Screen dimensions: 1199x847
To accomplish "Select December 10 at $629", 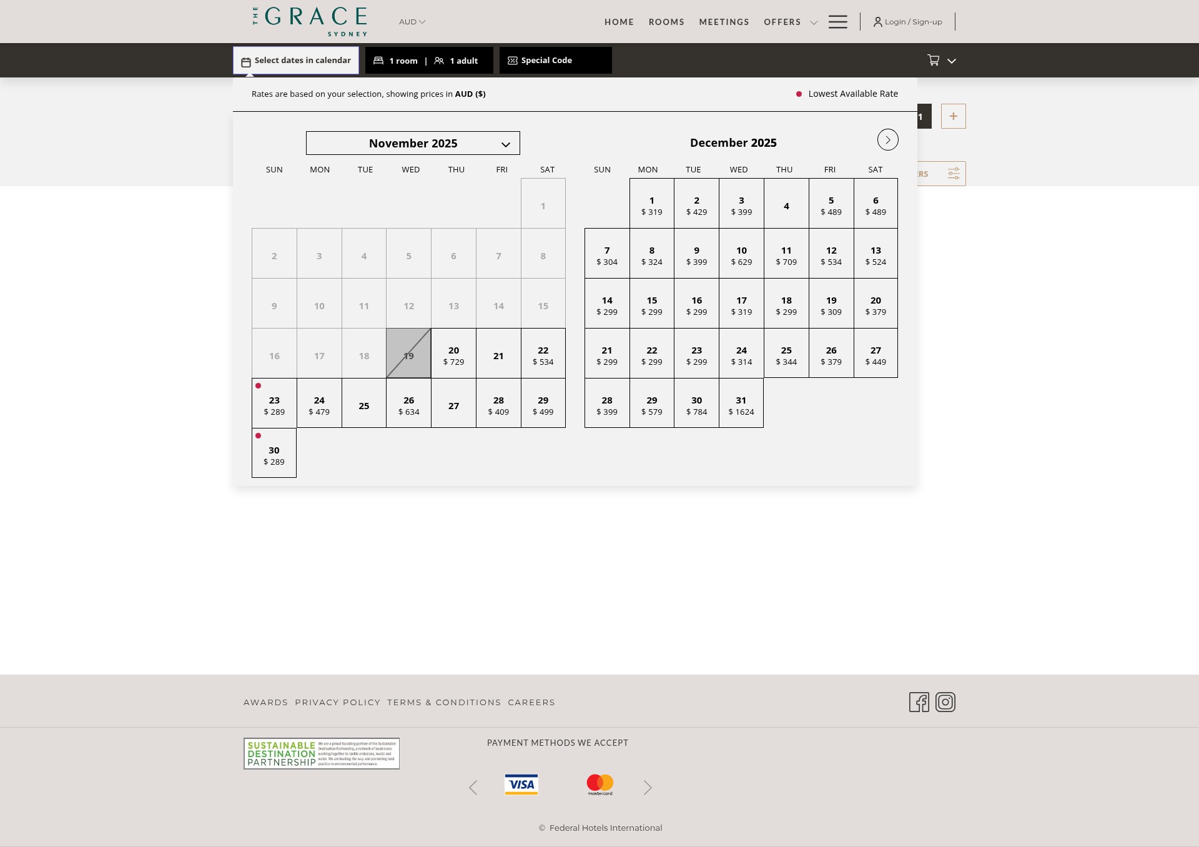I will click(741, 253).
